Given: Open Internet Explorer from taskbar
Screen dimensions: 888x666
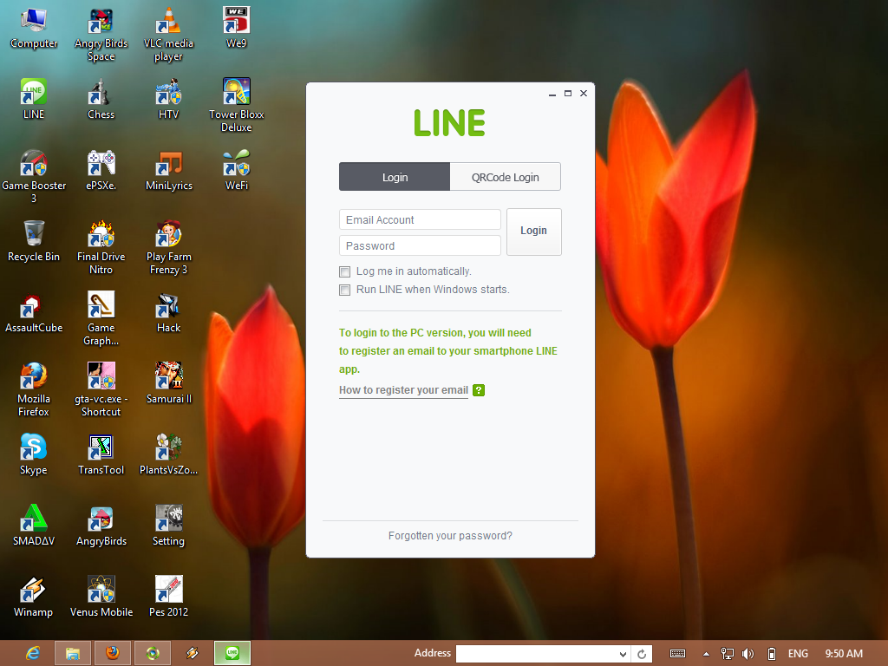Looking at the screenshot, I should coord(33,654).
